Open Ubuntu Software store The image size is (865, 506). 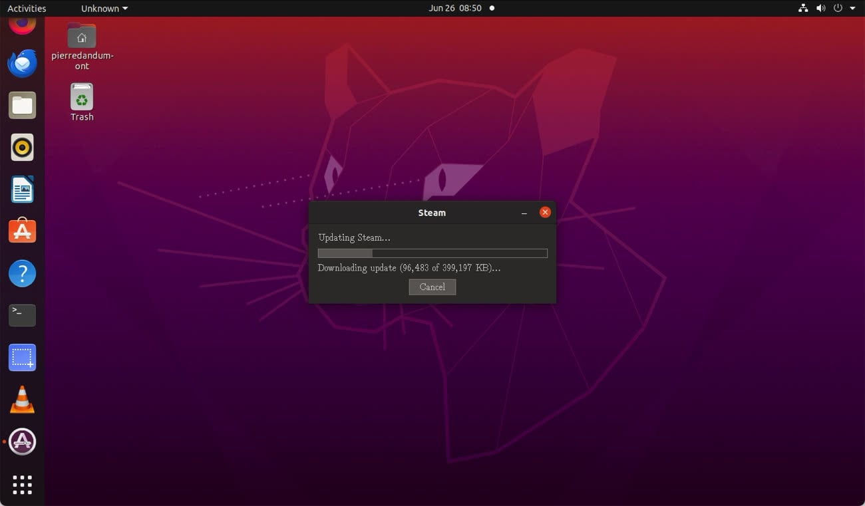tap(22, 231)
